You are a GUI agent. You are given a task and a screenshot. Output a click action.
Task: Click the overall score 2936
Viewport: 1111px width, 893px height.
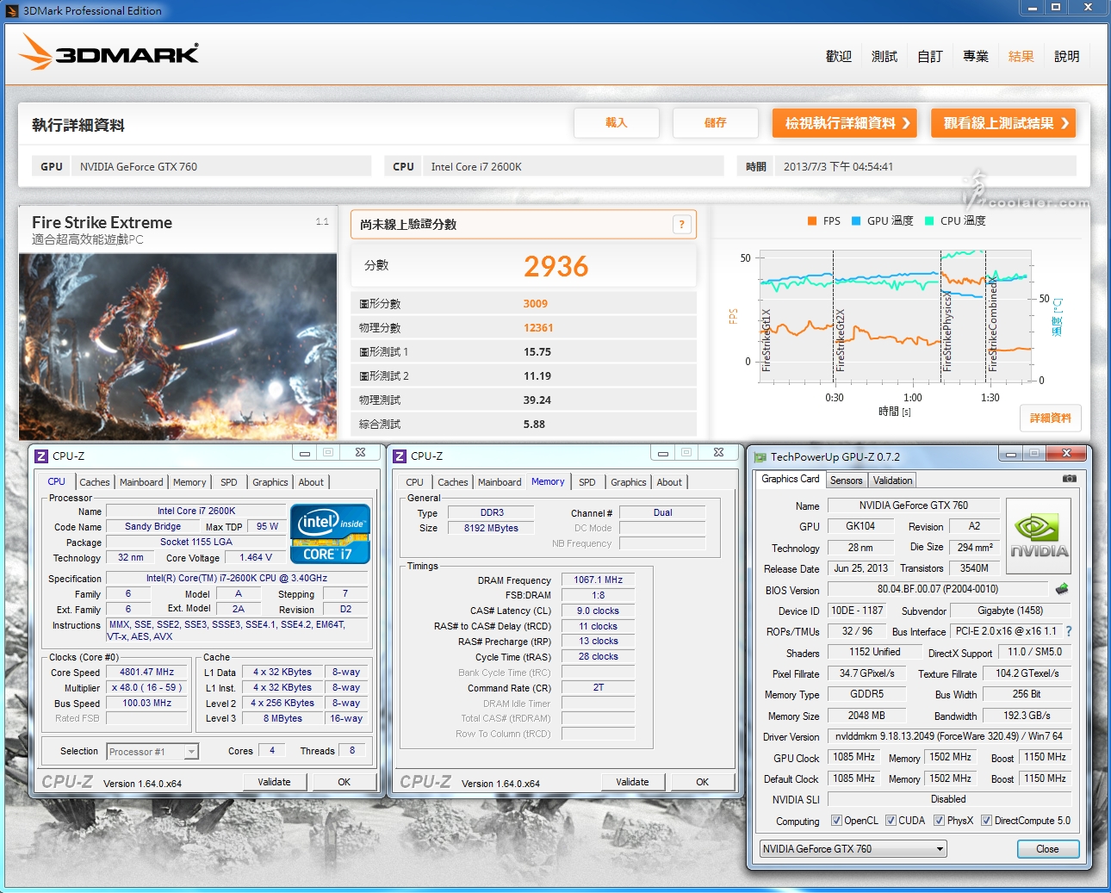[556, 266]
